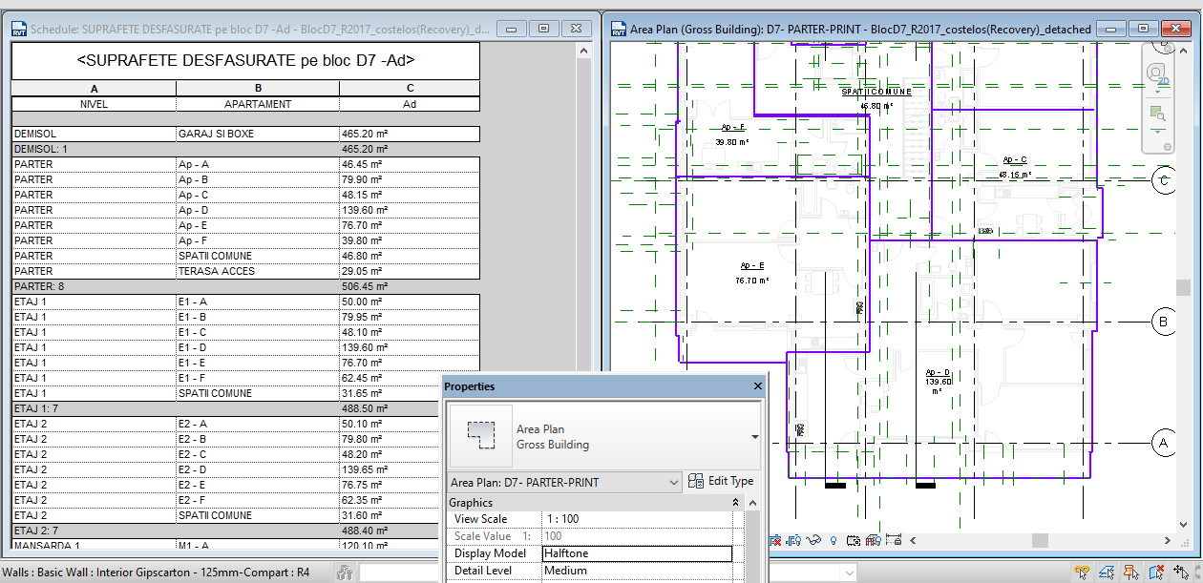Click the Ad column heading cell
This screenshot has width=1203, height=583.
410,104
